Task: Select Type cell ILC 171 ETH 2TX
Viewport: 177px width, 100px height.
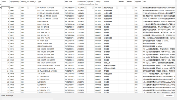Action: pos(51,88)
